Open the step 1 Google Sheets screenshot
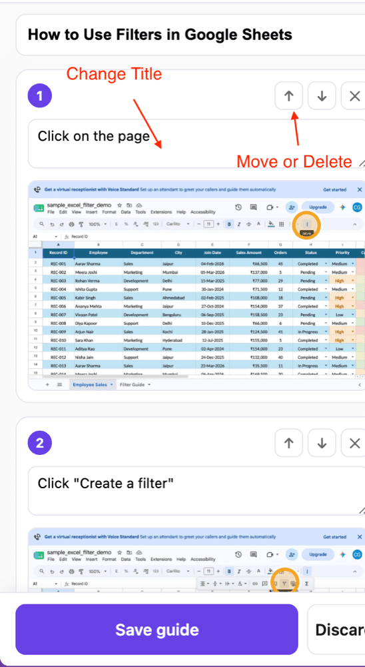This screenshot has height=667, width=365. coord(196,285)
